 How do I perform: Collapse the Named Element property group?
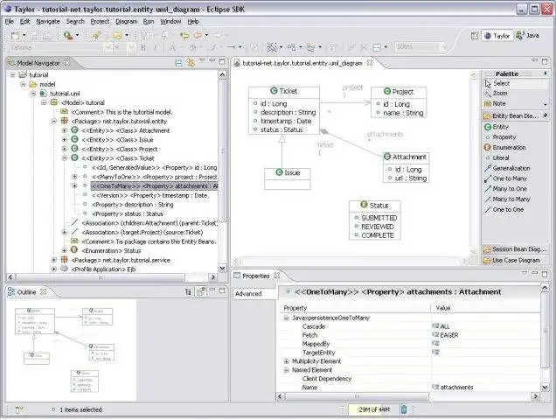286,370
